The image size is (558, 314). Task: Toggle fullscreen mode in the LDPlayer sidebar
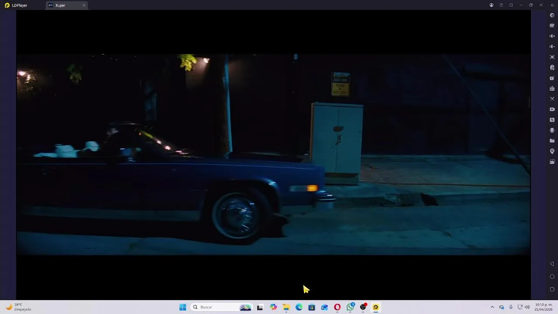pos(552,57)
